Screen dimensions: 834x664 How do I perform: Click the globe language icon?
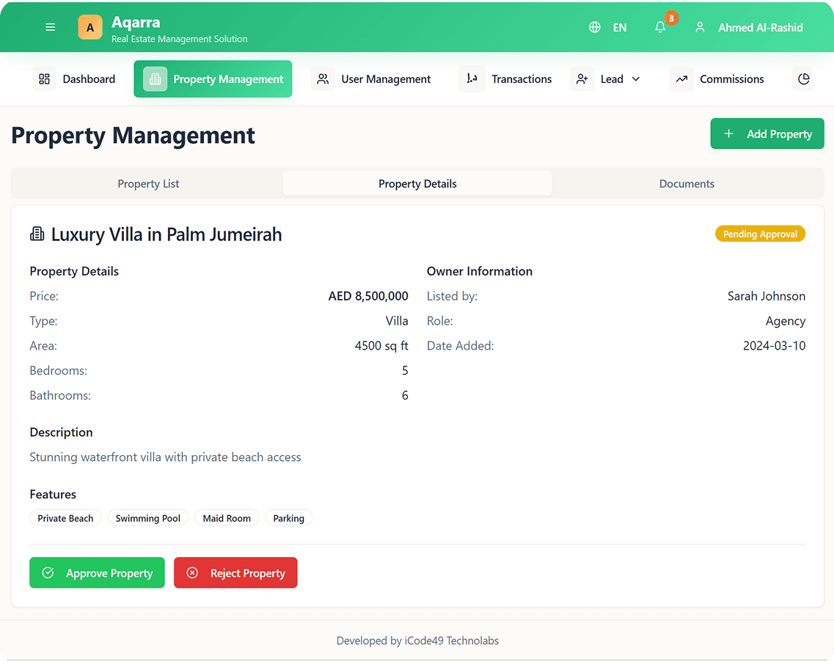(595, 27)
